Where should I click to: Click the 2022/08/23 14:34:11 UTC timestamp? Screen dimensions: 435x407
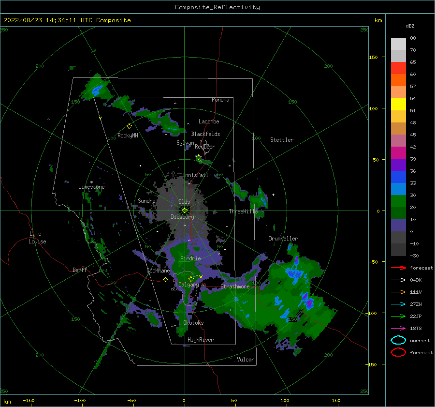coord(40,20)
